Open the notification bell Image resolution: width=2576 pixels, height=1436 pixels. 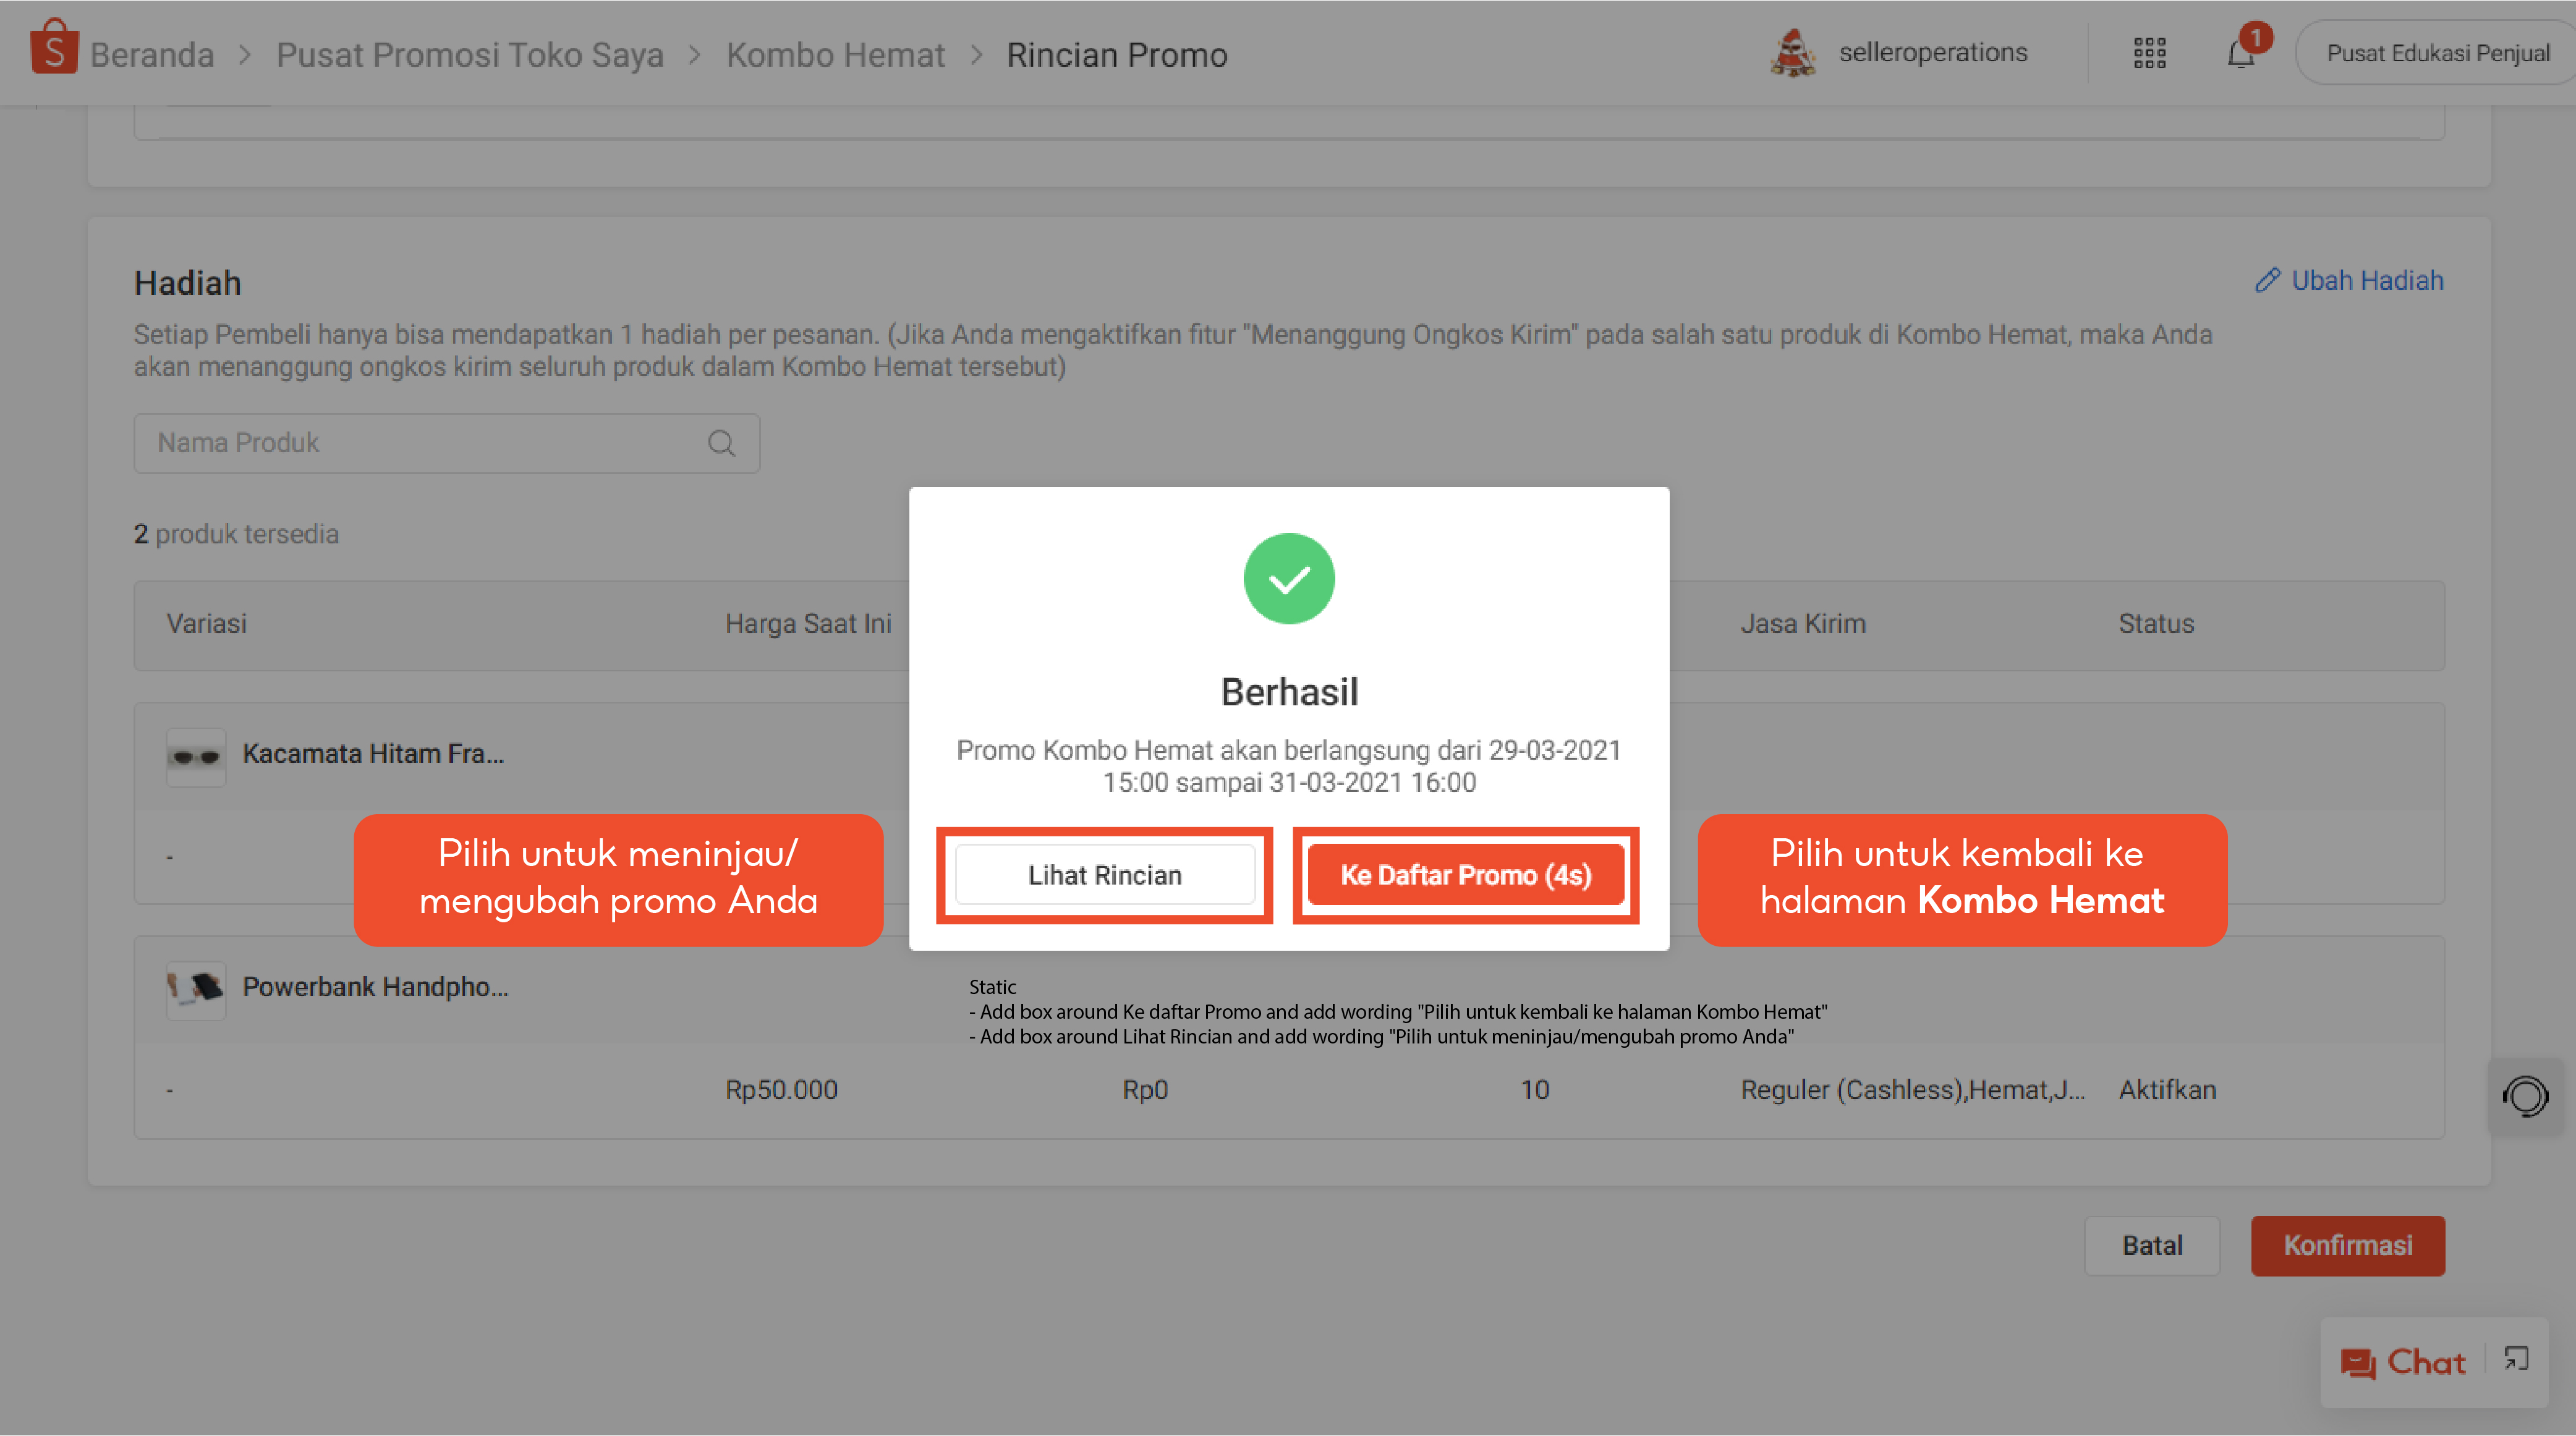2241,53
